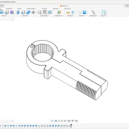Click the Assemble joint icon
The width and height of the screenshot is (129, 129).
93,13
